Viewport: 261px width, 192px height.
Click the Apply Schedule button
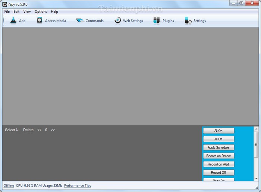click(218, 147)
